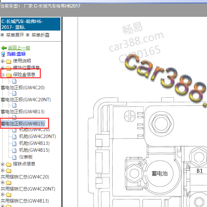Click the C-长城汽车-哈弗H6-2017-蓝标 header
The image size is (207, 207).
[x=31, y=24]
